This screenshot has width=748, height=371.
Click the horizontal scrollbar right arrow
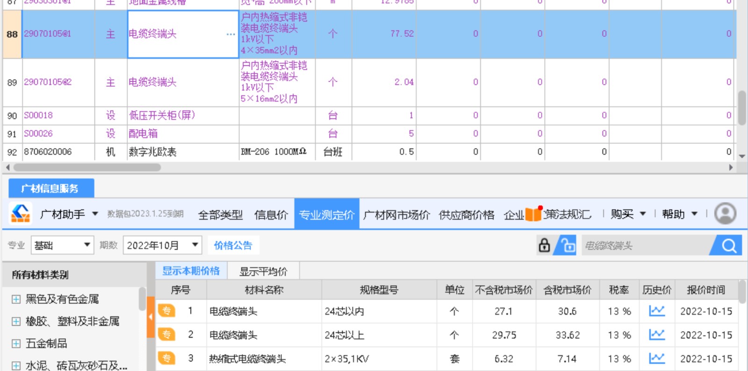point(731,167)
